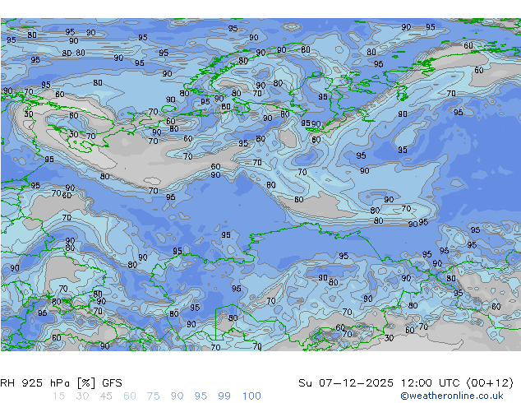Click the light-blue legend value 60
Image resolution: width=521 pixels, height=403 pixels.
[130, 396]
